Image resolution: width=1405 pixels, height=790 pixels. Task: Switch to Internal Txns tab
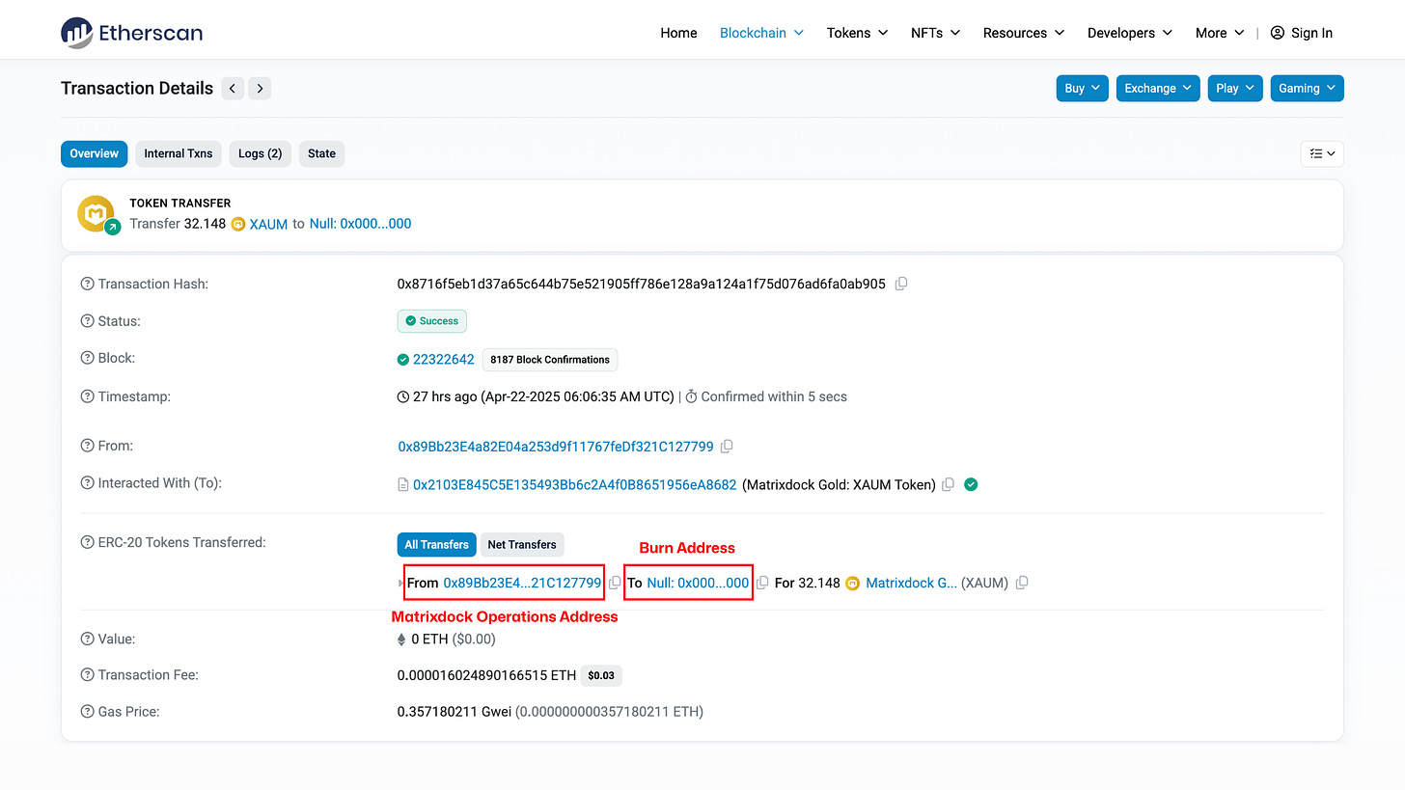click(x=179, y=153)
